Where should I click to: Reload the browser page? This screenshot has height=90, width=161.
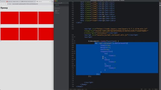tap(6, 4)
